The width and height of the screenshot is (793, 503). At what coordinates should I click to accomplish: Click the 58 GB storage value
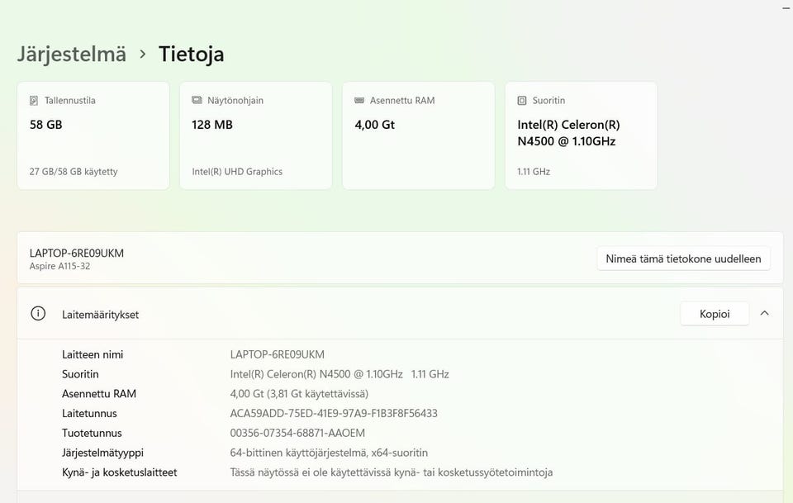[x=46, y=125]
